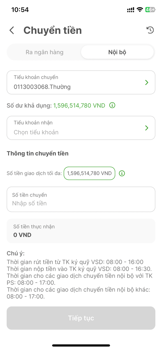The width and height of the screenshot is (162, 350).
Task: Tap the back arrow icon
Action: click(x=12, y=30)
